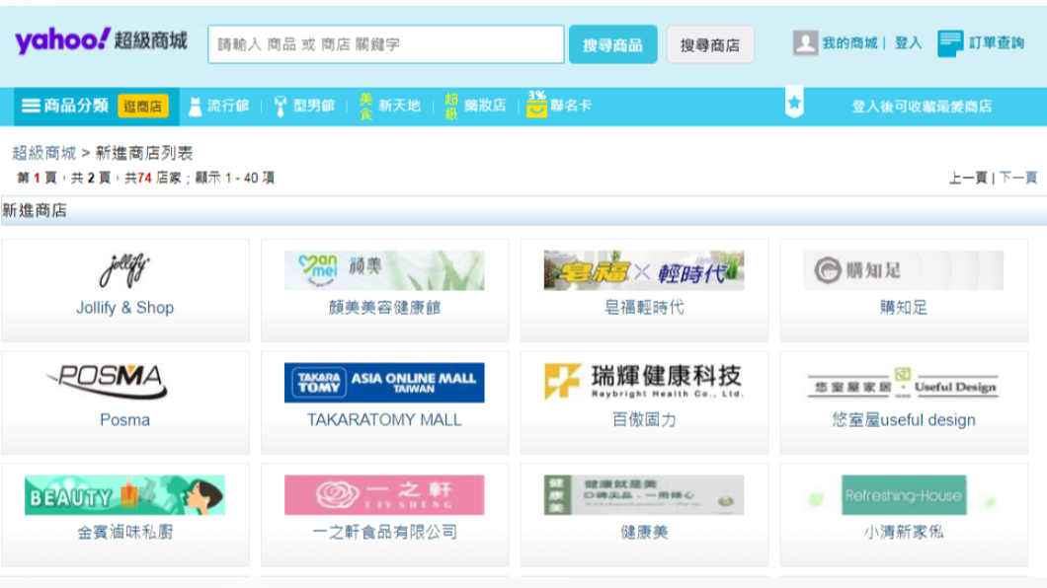Click the 搜尋商品 search button
The width and height of the screenshot is (1047, 588).
point(613,44)
